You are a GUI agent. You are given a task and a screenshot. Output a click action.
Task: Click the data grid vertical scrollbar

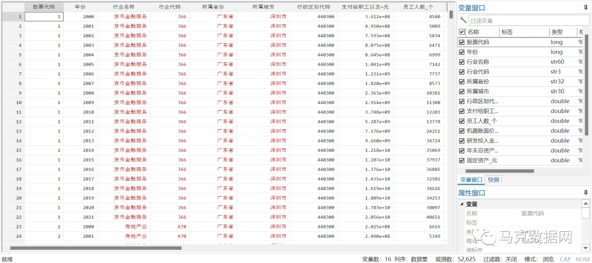(x=451, y=14)
